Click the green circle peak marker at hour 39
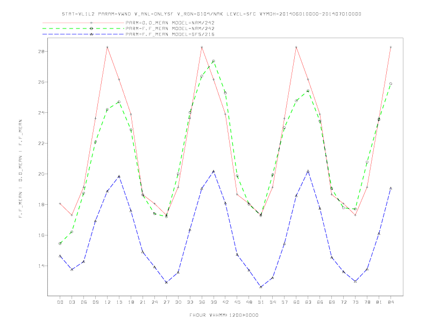The image size is (426, 329). [214, 61]
